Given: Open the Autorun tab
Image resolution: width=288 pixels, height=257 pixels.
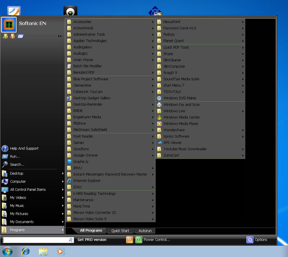Looking at the screenshot, I should coord(145,230).
